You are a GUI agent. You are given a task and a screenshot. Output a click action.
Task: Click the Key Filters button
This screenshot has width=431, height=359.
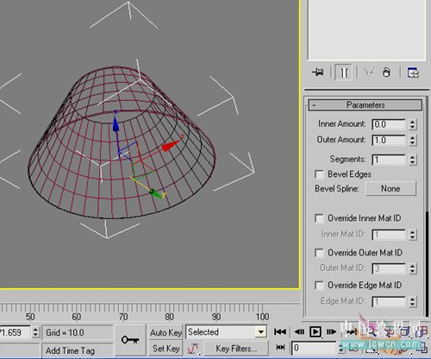(x=236, y=349)
